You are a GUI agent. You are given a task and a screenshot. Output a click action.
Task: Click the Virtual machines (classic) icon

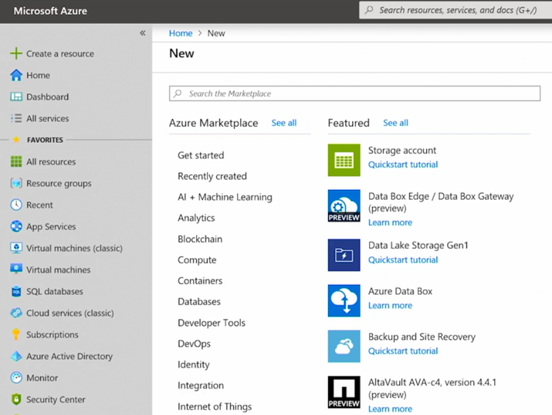coord(16,248)
